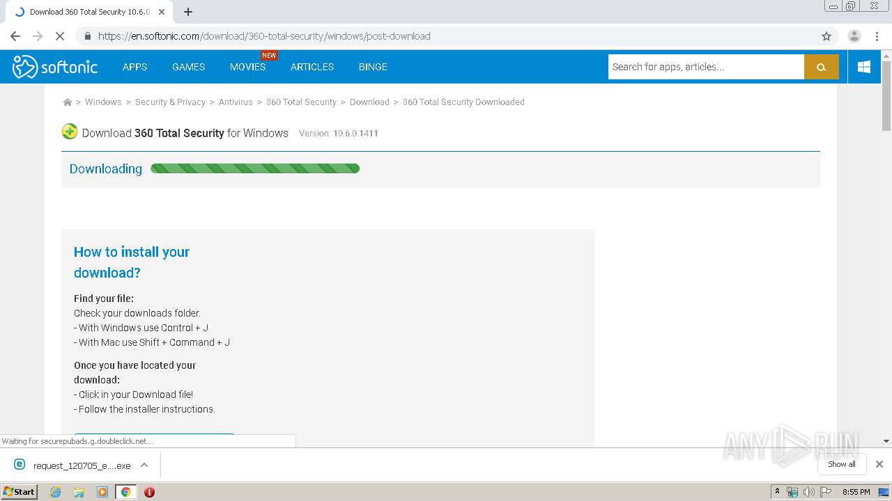Image resolution: width=892 pixels, height=501 pixels.
Task: Open the request_120705 exe download item
Action: pos(73,466)
